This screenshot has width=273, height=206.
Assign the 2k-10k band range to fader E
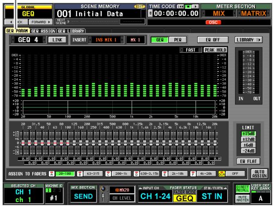[x=178, y=174]
